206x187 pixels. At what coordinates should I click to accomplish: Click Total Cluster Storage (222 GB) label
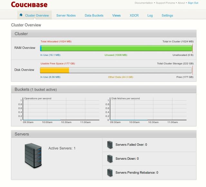click(x=175, y=64)
